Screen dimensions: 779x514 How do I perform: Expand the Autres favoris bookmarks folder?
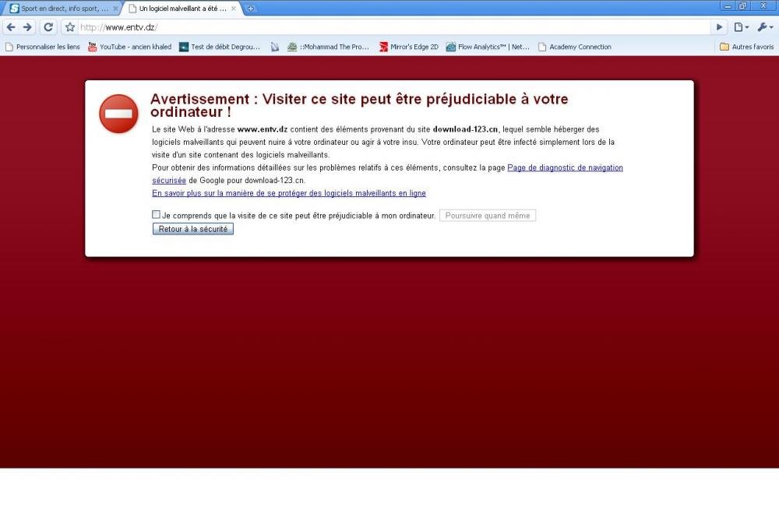746,47
